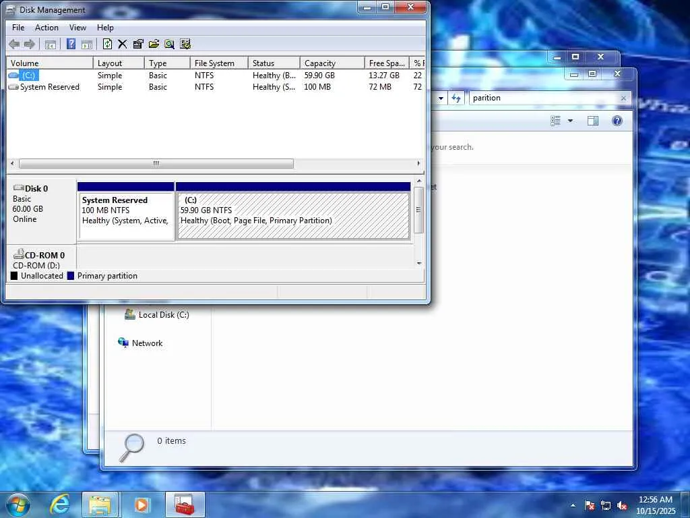Select the Disk 0 label box
Image resolution: width=690 pixels, height=518 pixels.
tap(41, 210)
